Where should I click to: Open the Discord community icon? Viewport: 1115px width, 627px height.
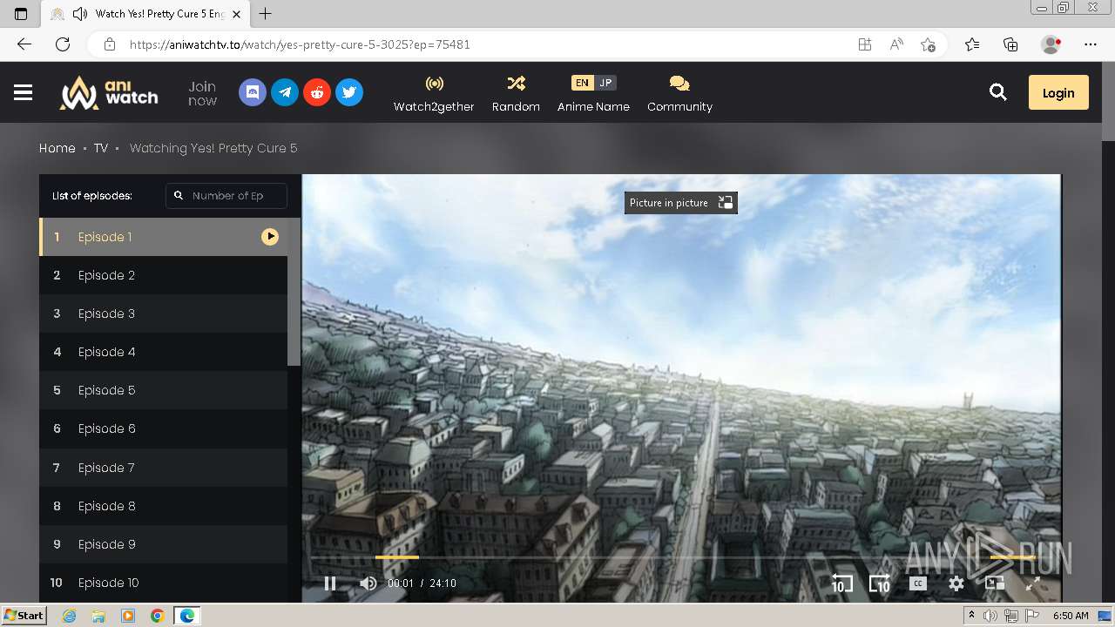coord(253,92)
